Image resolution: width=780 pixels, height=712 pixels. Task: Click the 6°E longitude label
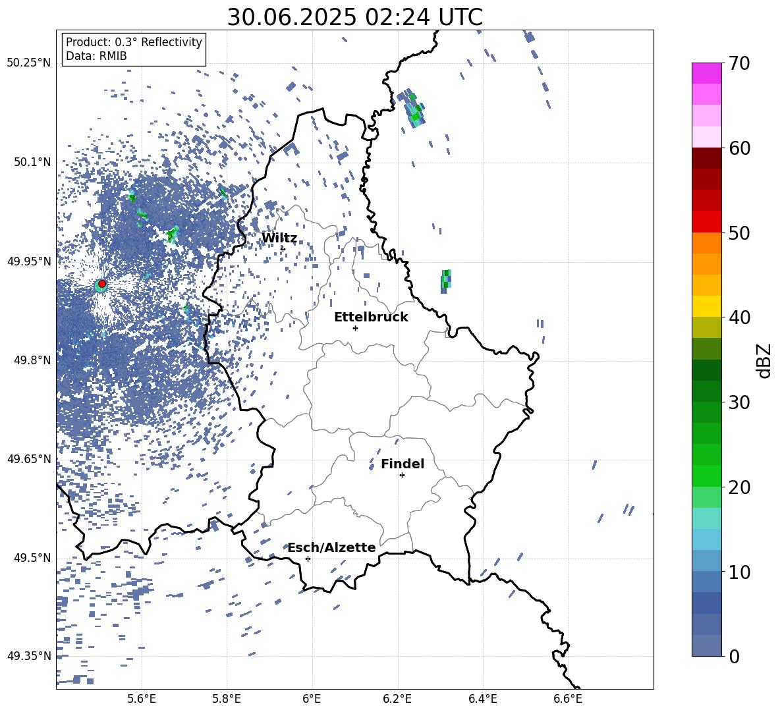click(x=312, y=699)
